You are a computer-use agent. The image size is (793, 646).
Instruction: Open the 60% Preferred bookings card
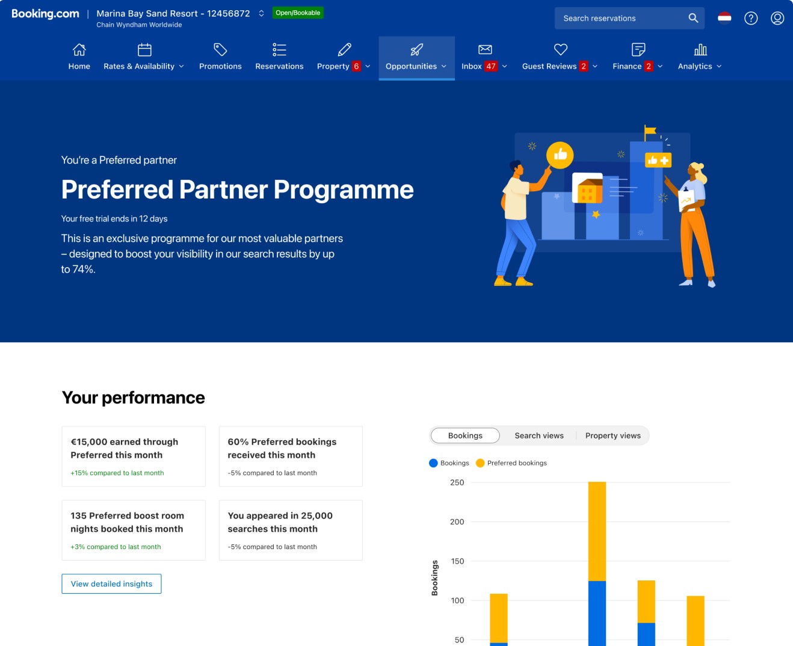coord(291,457)
